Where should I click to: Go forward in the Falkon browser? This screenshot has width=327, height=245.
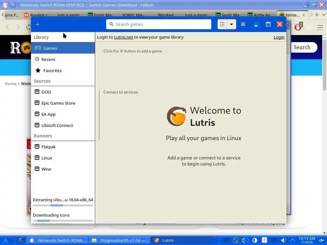click(18, 27)
